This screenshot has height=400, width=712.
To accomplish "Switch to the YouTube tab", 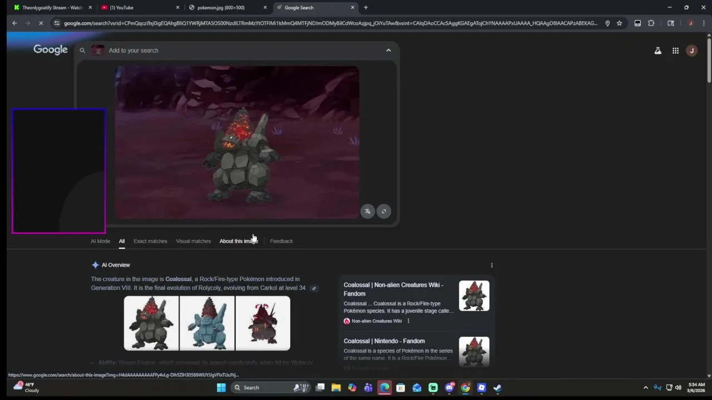I will tap(139, 8).
